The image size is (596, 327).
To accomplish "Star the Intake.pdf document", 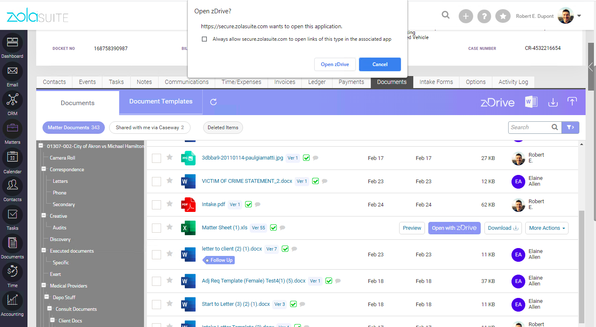I will click(169, 204).
